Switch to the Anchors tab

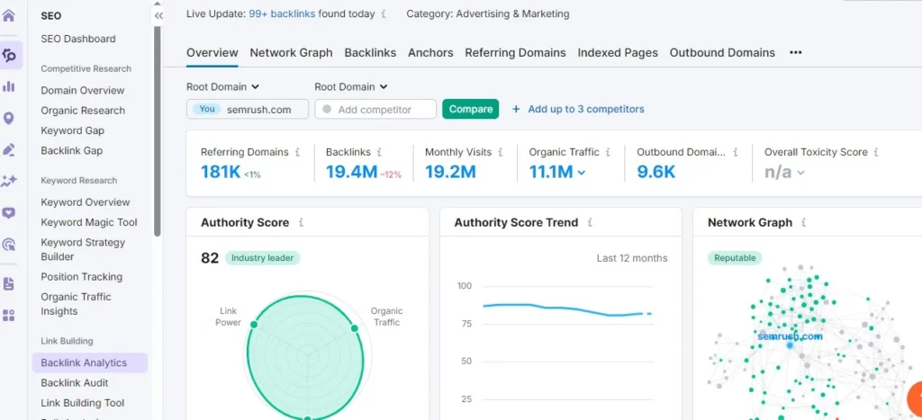[430, 53]
